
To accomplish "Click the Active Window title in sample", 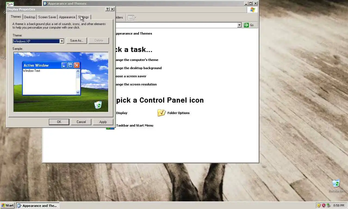I will [36, 65].
